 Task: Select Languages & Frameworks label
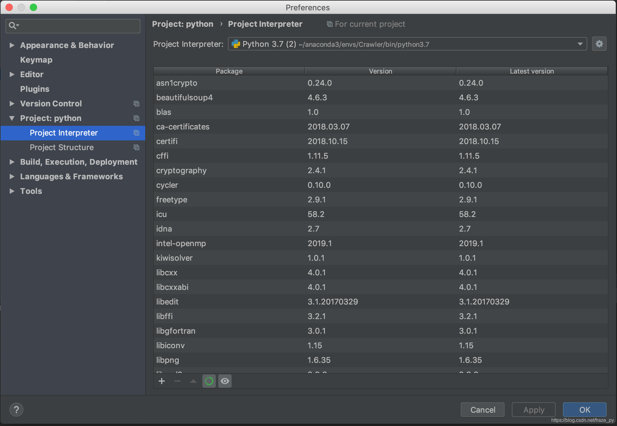(x=71, y=177)
